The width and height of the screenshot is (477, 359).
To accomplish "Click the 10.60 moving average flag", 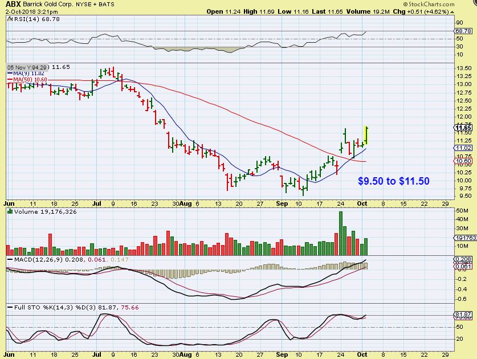I will coord(463,161).
